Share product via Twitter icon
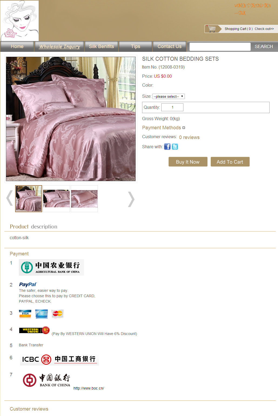This screenshot has height=416, width=278. tap(175, 147)
